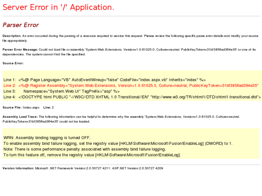Click the 'Description:' label
Screen dimensions: 262x196
12,36
